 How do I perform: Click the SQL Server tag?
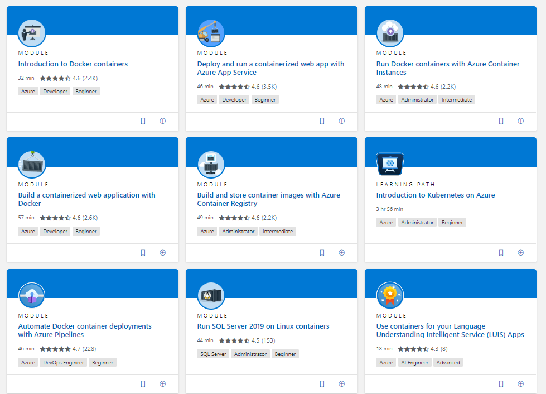click(x=213, y=354)
